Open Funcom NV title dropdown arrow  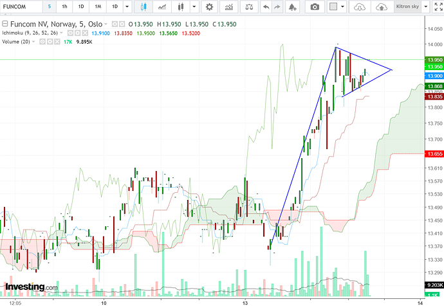coord(106,24)
